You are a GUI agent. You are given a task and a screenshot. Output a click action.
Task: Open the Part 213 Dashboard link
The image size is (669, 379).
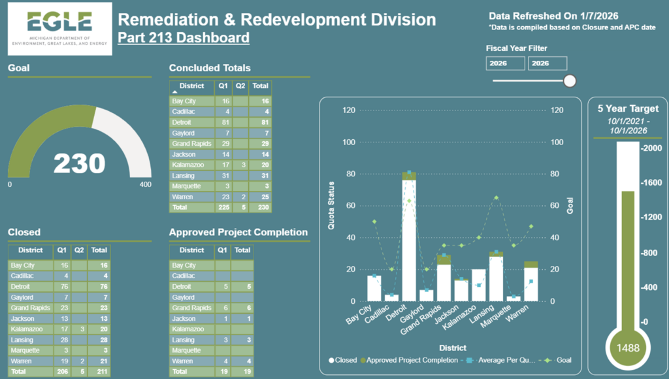click(x=183, y=36)
